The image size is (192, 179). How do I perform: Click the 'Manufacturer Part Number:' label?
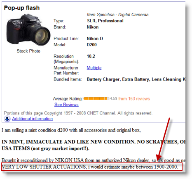coord(66,70)
